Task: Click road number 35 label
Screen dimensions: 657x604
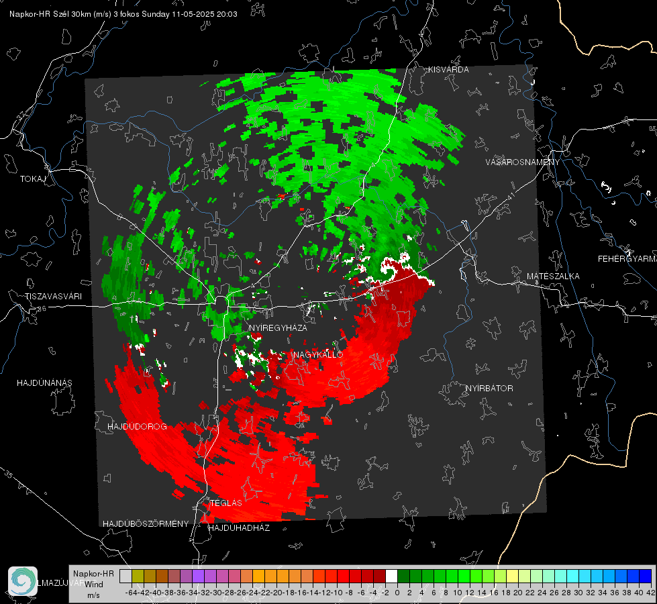Action: click(x=8, y=474)
